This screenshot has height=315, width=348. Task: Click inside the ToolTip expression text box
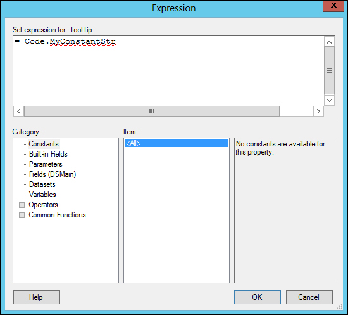pyautogui.click(x=169, y=71)
